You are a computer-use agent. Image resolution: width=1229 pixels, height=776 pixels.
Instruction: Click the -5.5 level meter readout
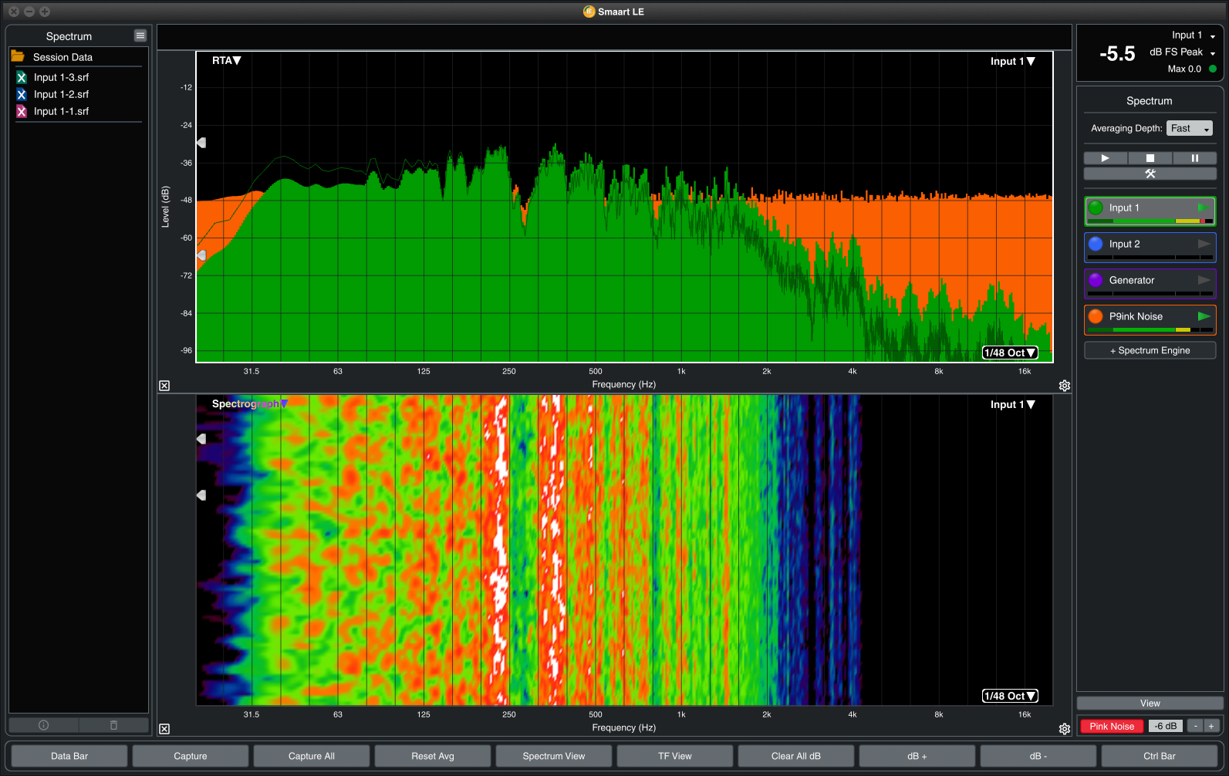[x=1117, y=53]
